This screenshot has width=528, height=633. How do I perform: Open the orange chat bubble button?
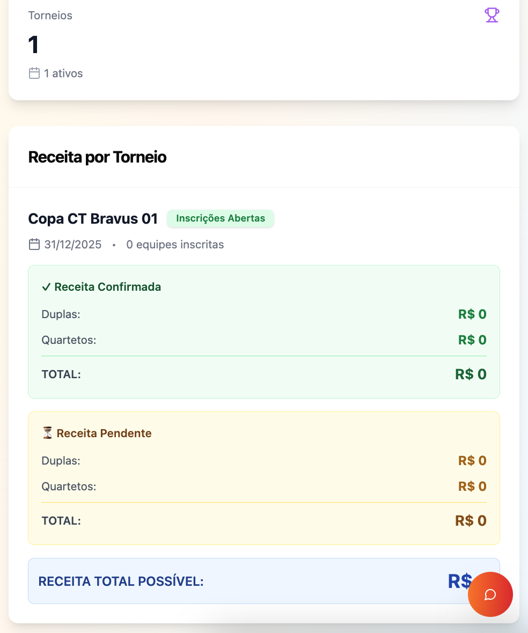[x=490, y=594]
